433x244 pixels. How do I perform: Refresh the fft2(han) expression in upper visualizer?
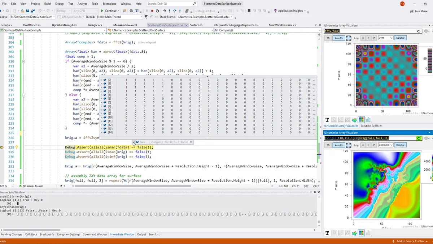click(419, 31)
